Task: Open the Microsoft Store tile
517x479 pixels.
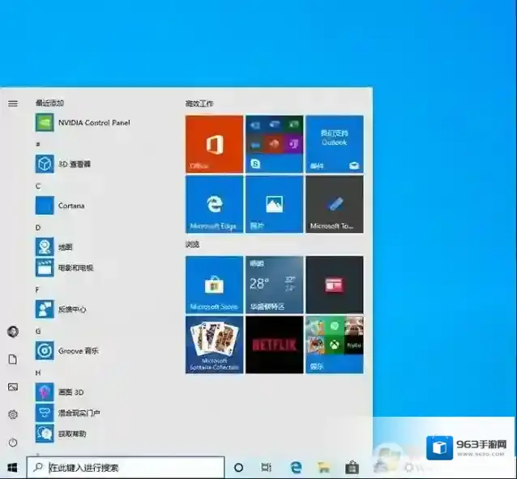Action: 214,285
